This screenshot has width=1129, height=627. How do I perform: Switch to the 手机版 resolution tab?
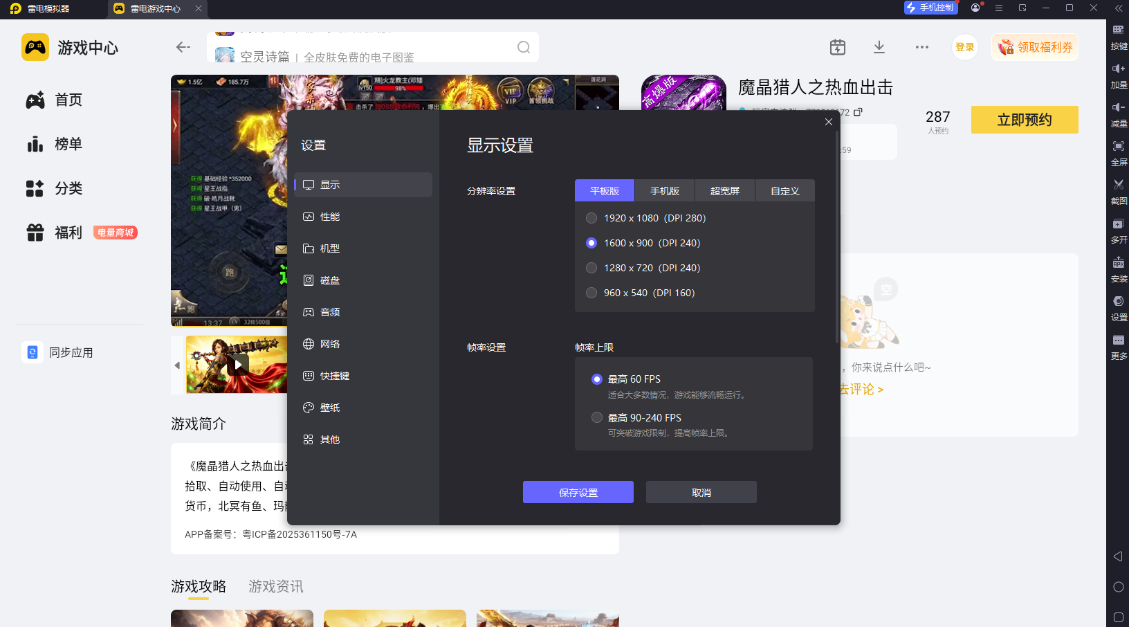pyautogui.click(x=665, y=190)
